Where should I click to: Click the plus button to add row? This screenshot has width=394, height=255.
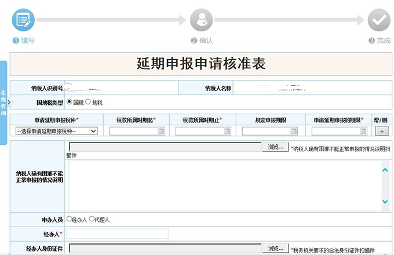381,131
